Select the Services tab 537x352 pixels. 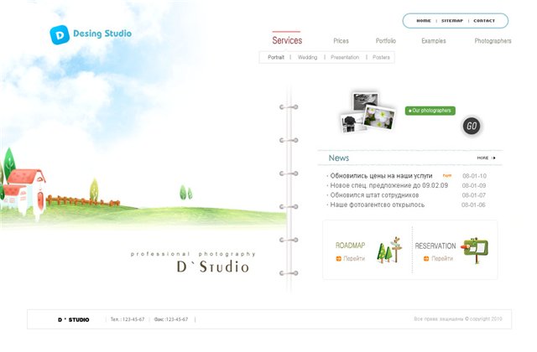(287, 40)
